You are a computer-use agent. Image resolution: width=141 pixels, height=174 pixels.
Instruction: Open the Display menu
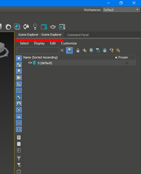39,43
